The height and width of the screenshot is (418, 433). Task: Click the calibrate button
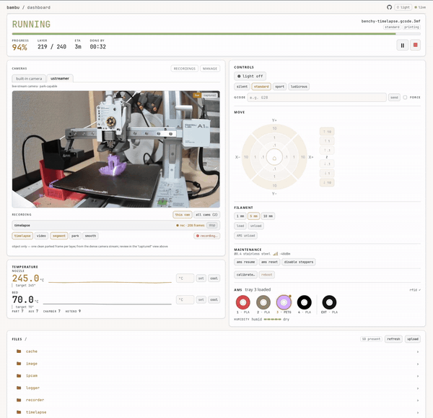[246, 275]
